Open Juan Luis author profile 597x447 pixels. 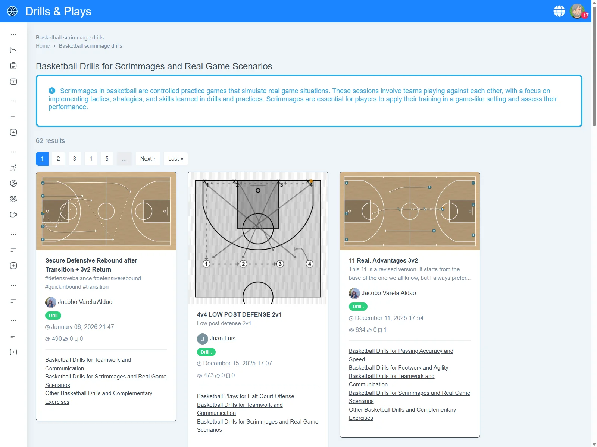coord(222,338)
